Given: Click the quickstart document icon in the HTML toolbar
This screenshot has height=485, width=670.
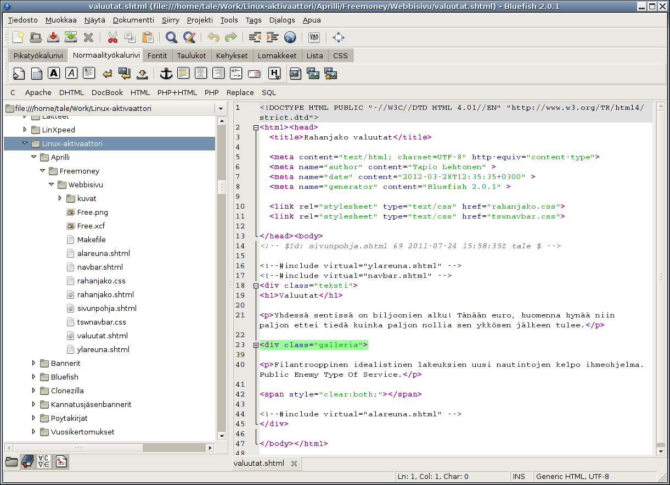Looking at the screenshot, I should click(x=19, y=73).
